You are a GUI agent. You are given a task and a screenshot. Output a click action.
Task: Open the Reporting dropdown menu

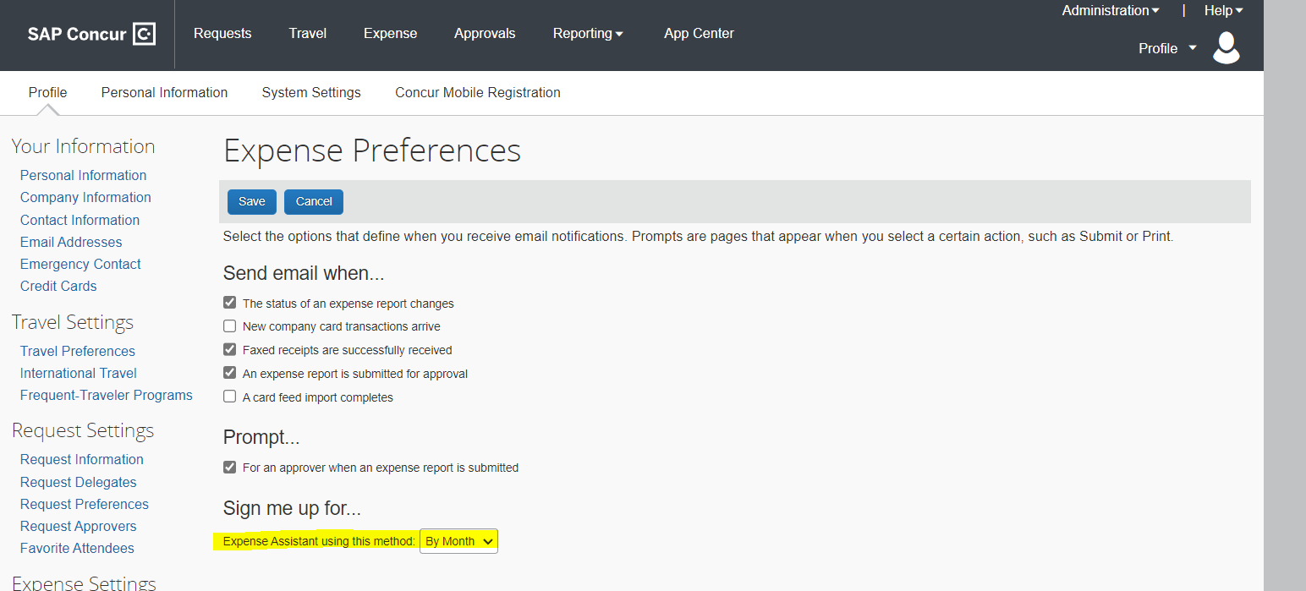point(588,34)
